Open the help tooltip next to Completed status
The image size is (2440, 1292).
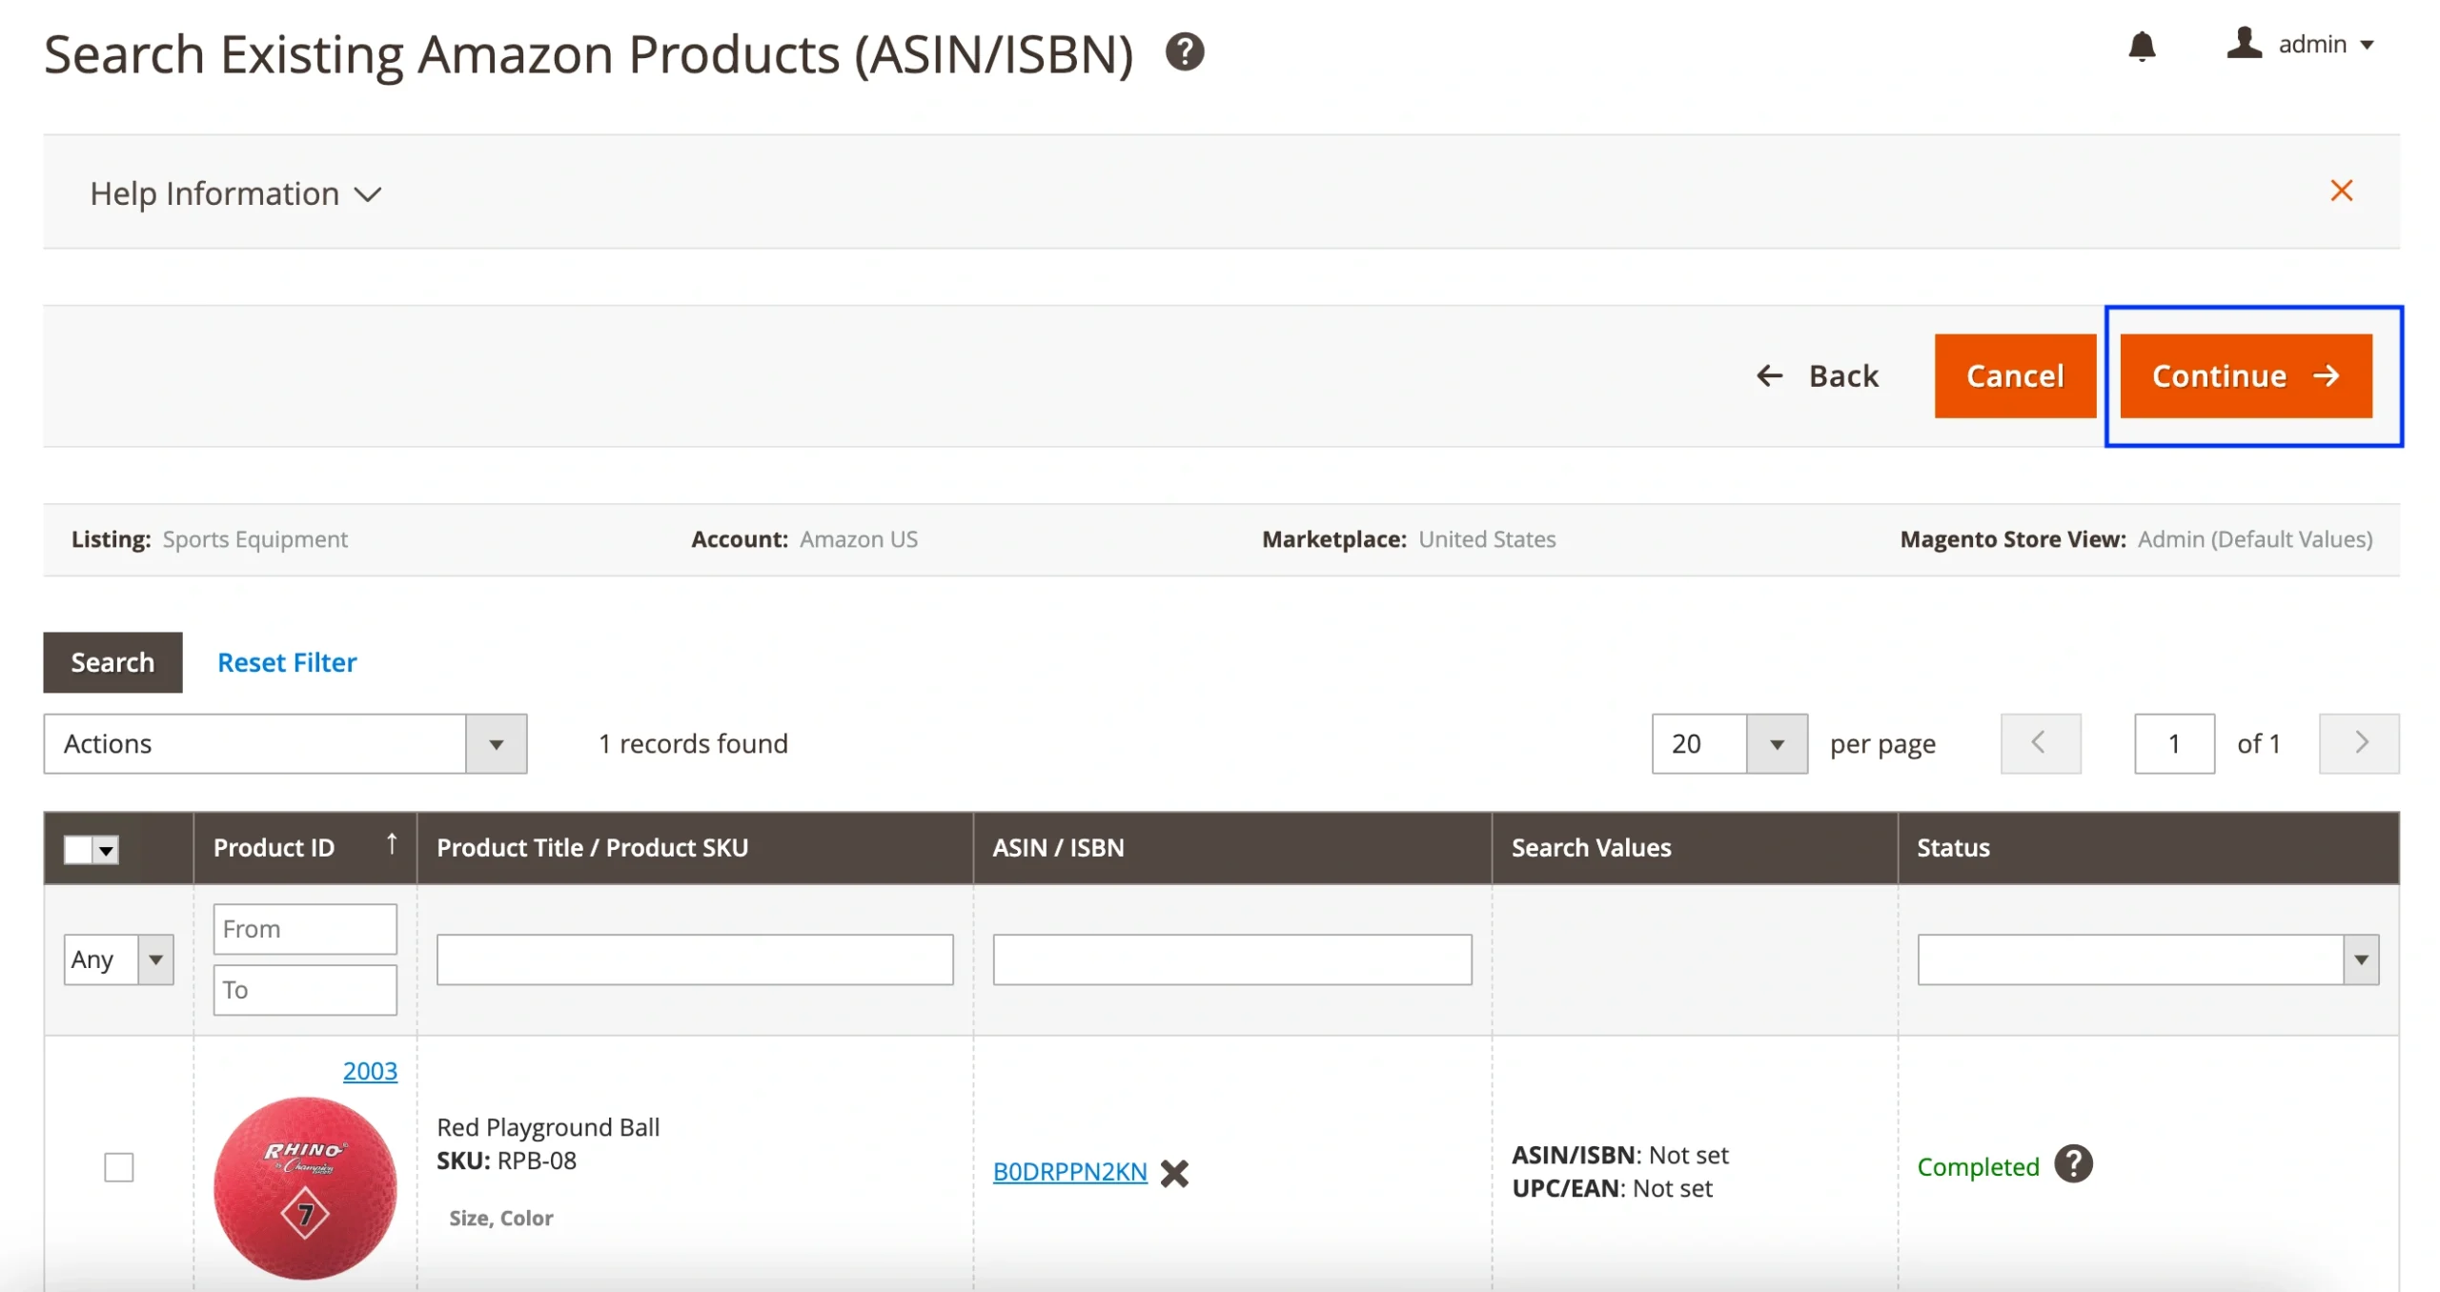tap(2073, 1162)
